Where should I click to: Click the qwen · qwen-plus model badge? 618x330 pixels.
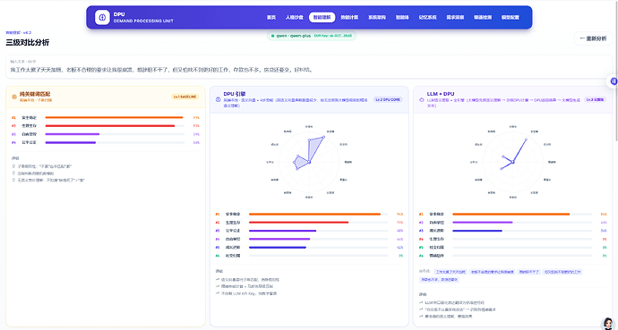[x=312, y=36]
